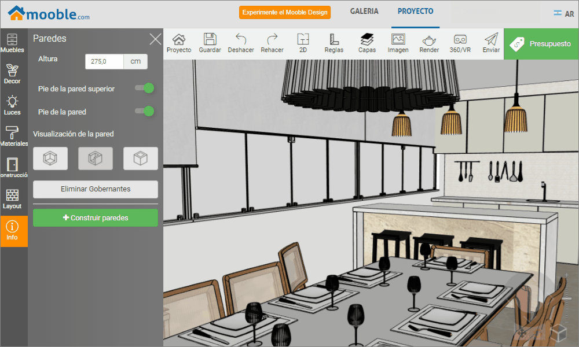Open the Muebles furniture panel

point(12,43)
